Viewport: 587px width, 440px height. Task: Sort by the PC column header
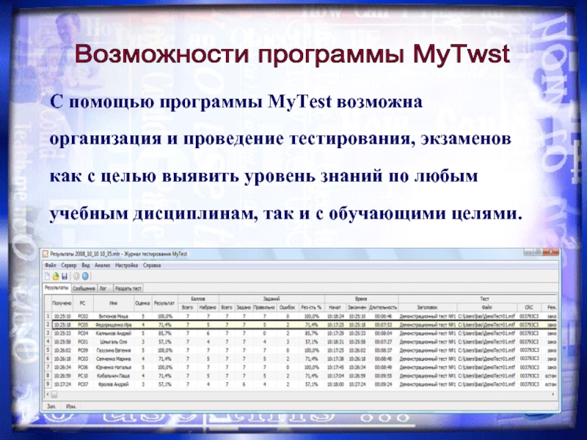83,303
